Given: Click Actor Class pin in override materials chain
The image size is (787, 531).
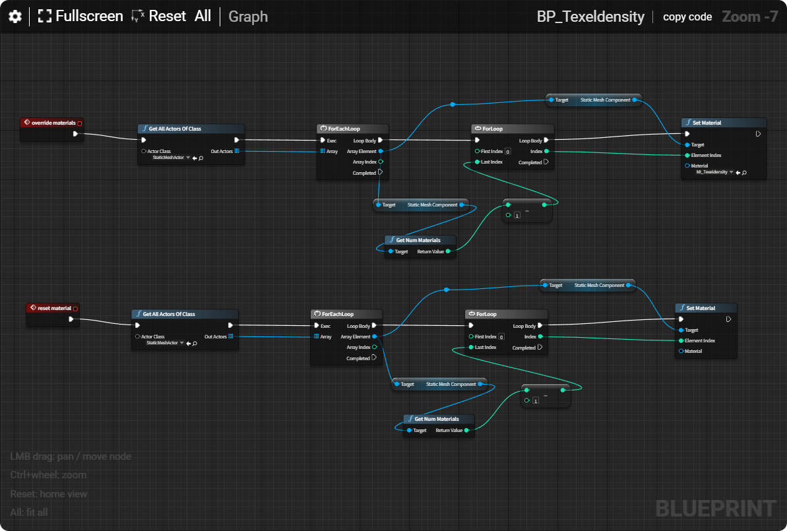Looking at the screenshot, I should tap(144, 151).
